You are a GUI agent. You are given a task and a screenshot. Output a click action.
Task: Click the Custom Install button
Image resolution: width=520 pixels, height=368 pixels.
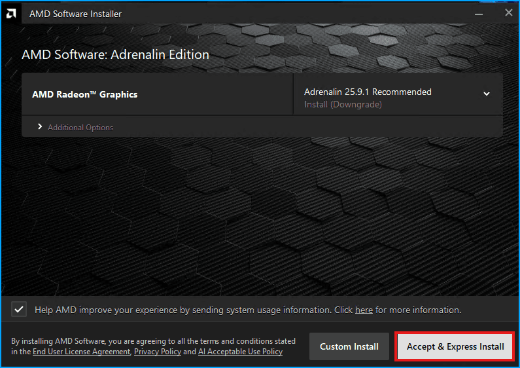pos(349,346)
